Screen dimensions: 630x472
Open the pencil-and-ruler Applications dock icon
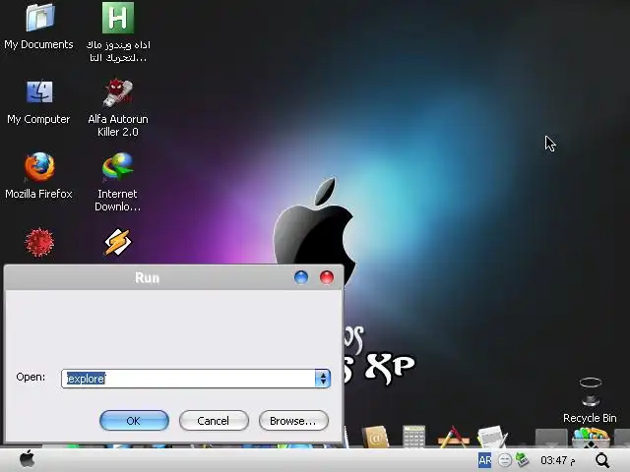(x=453, y=437)
